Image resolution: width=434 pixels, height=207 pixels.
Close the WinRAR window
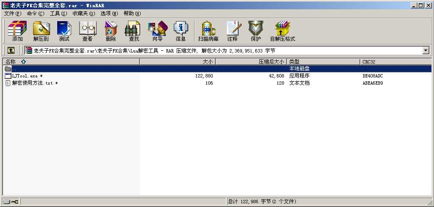point(428,5)
